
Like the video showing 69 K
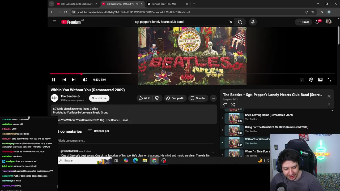click(144, 98)
